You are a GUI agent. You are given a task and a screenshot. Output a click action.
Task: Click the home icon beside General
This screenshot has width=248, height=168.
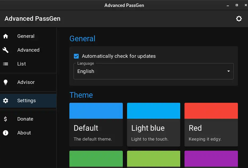6,36
